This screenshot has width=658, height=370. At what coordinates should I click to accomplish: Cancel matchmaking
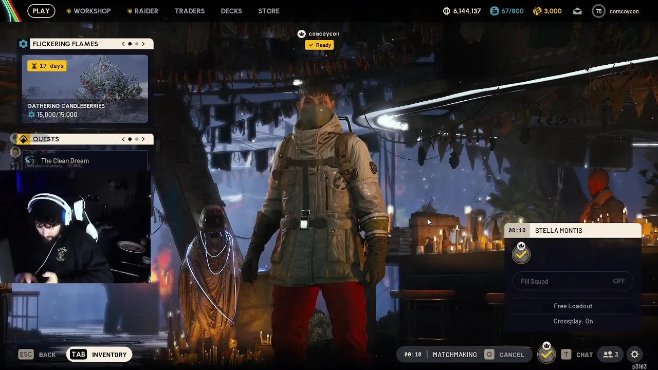point(505,355)
